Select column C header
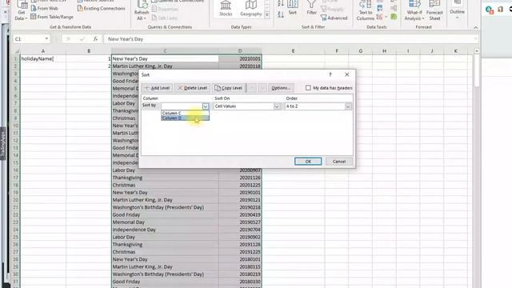 [x=165, y=51]
